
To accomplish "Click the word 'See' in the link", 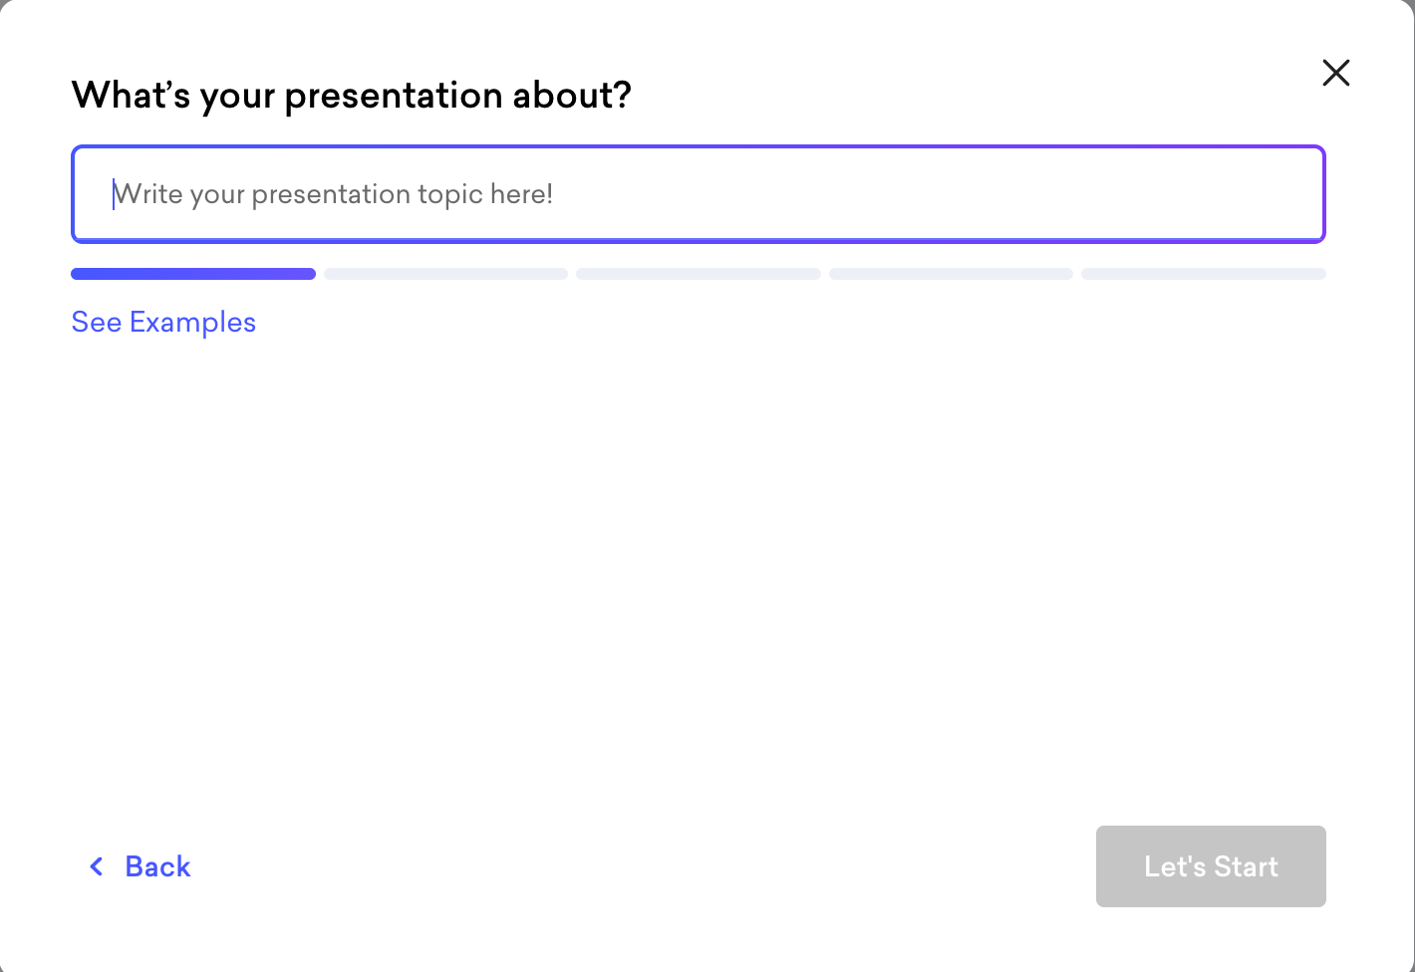I will 97,323.
